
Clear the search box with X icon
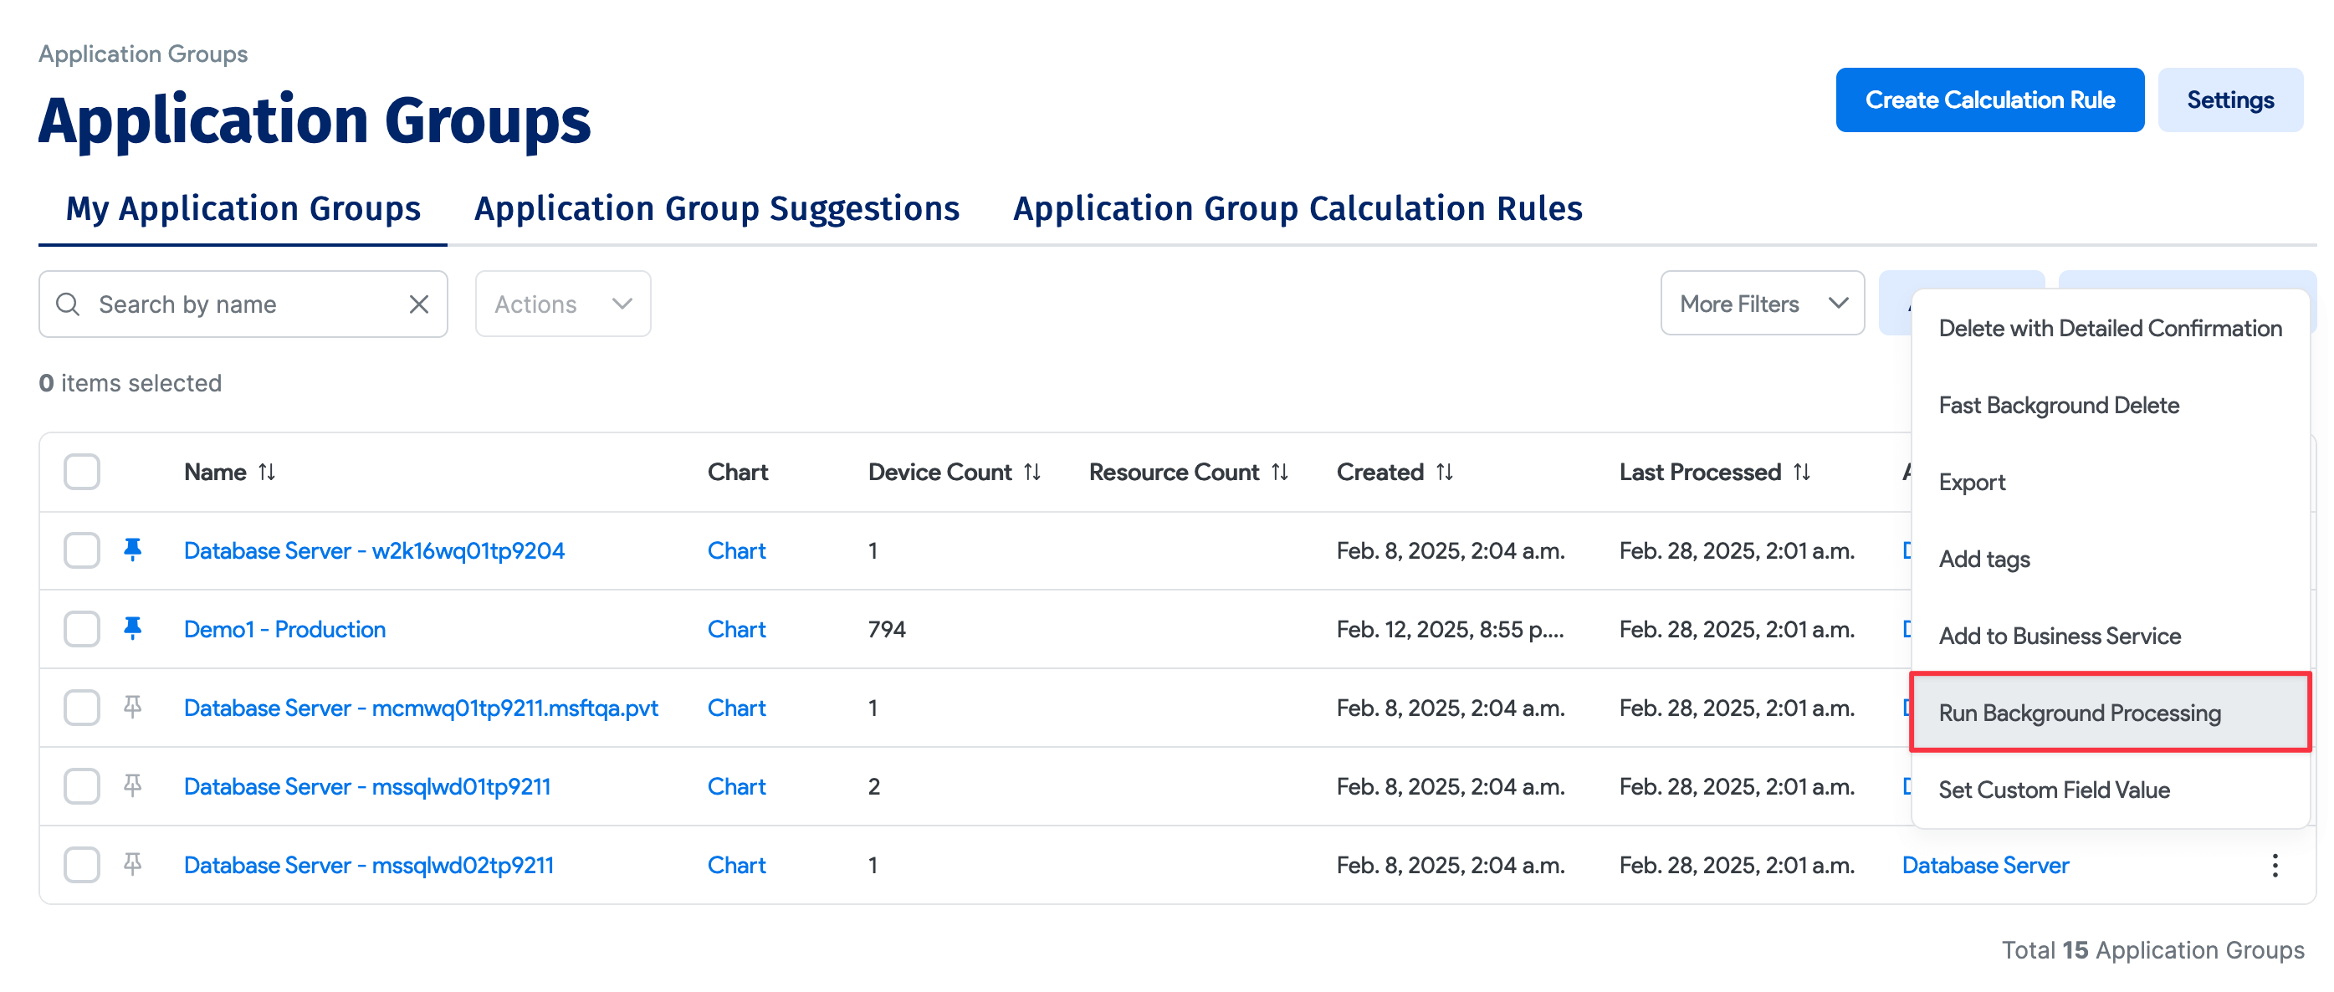pyautogui.click(x=418, y=304)
